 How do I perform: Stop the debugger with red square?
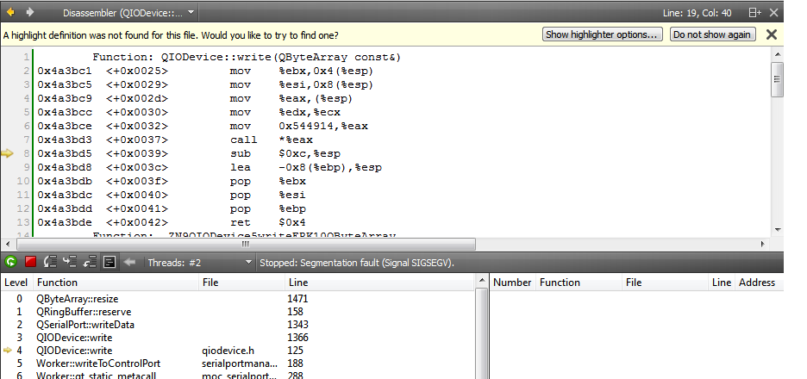[30, 262]
